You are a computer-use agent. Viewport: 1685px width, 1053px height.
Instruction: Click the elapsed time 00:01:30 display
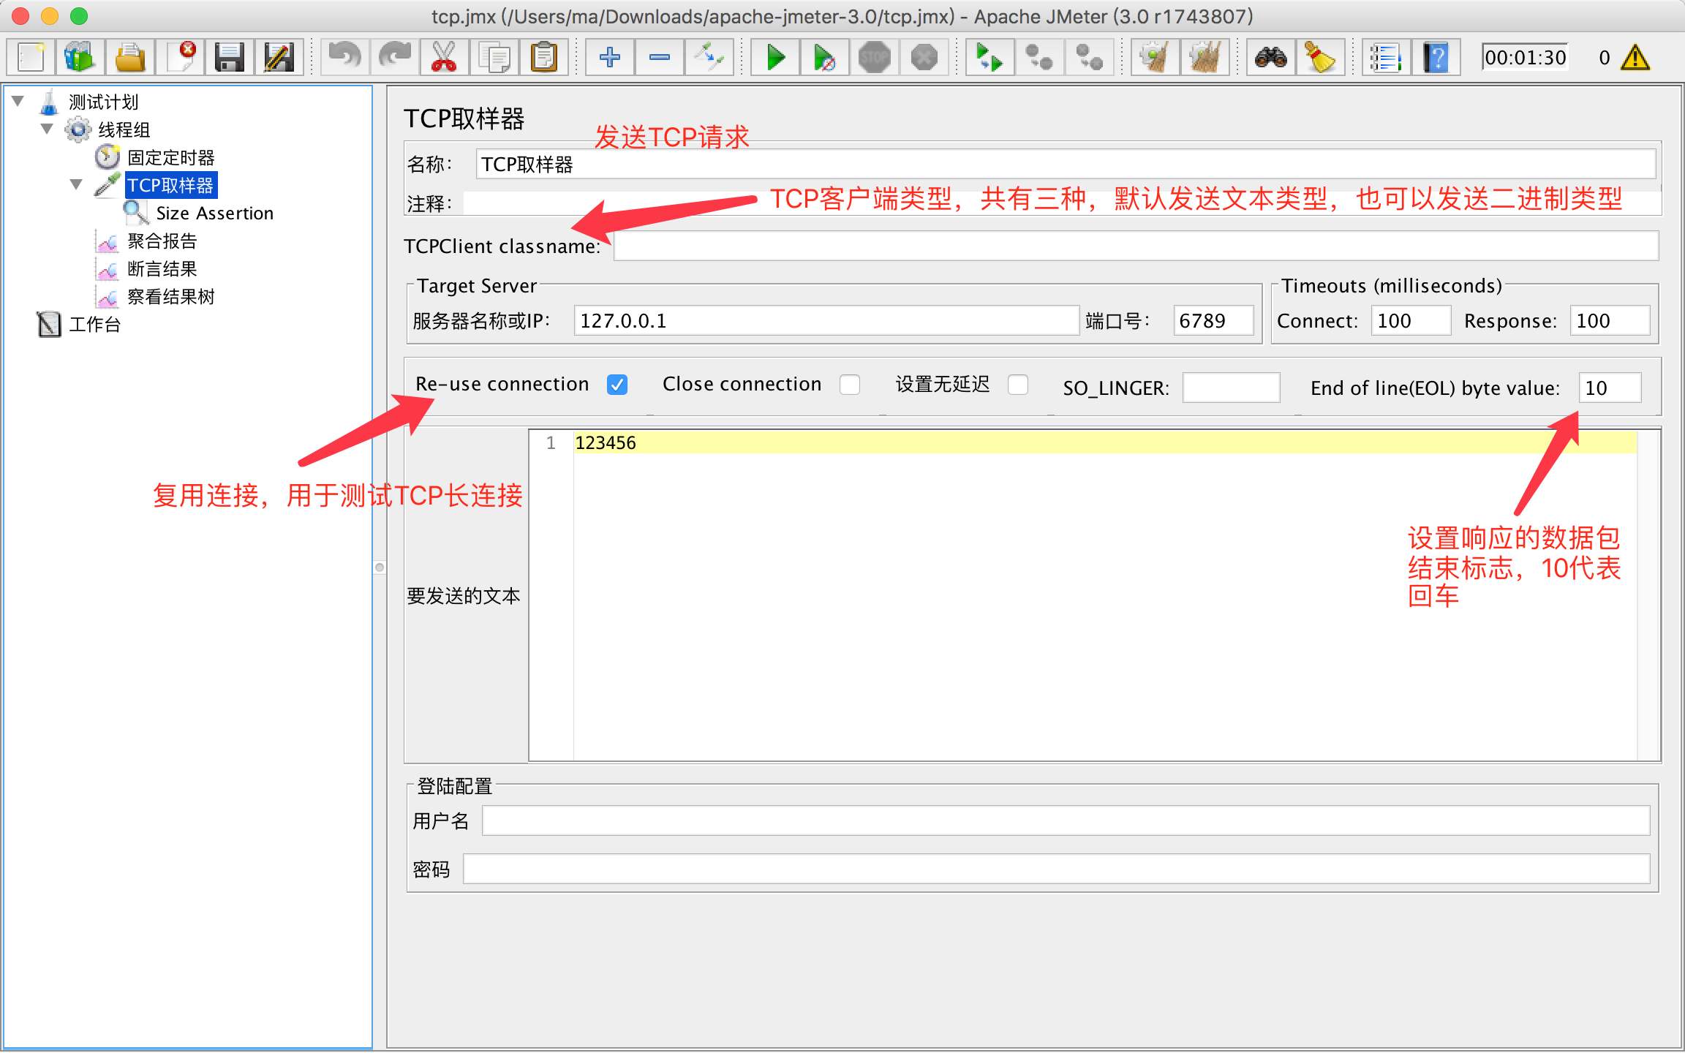tap(1525, 57)
